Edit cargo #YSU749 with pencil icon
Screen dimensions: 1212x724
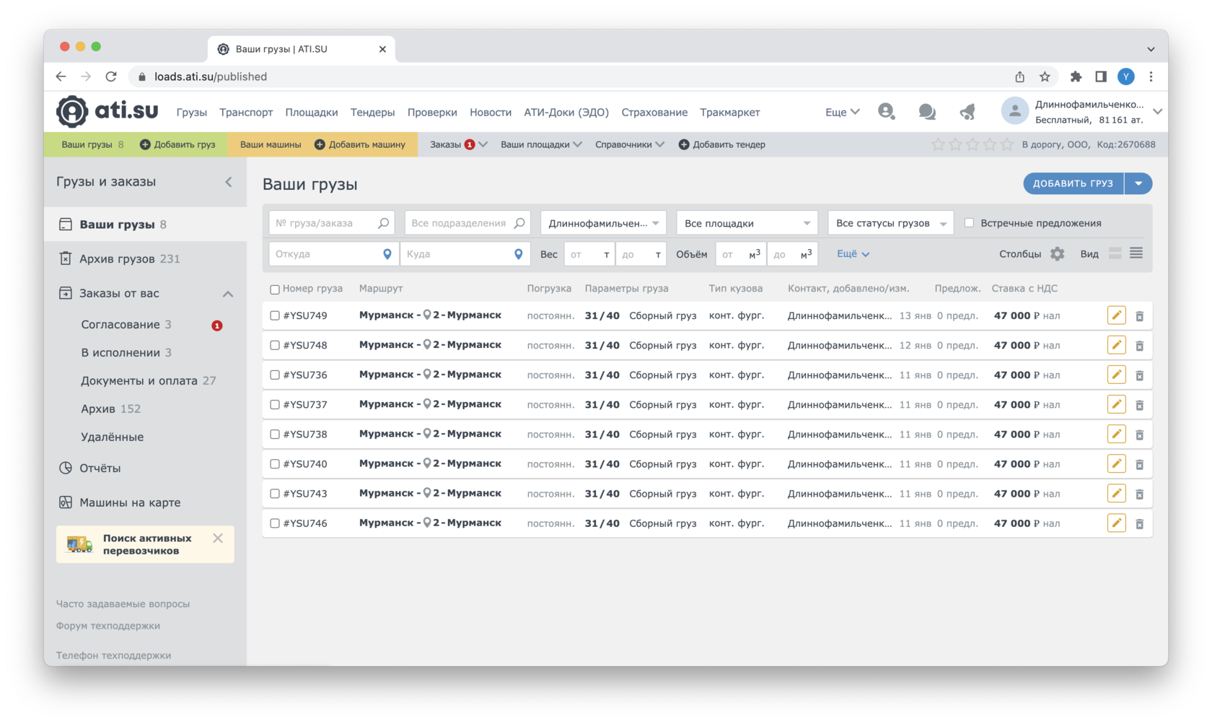(x=1116, y=315)
